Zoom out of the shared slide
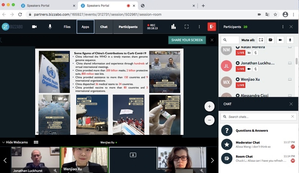Screen dimensions: 299x173 click(209, 120)
